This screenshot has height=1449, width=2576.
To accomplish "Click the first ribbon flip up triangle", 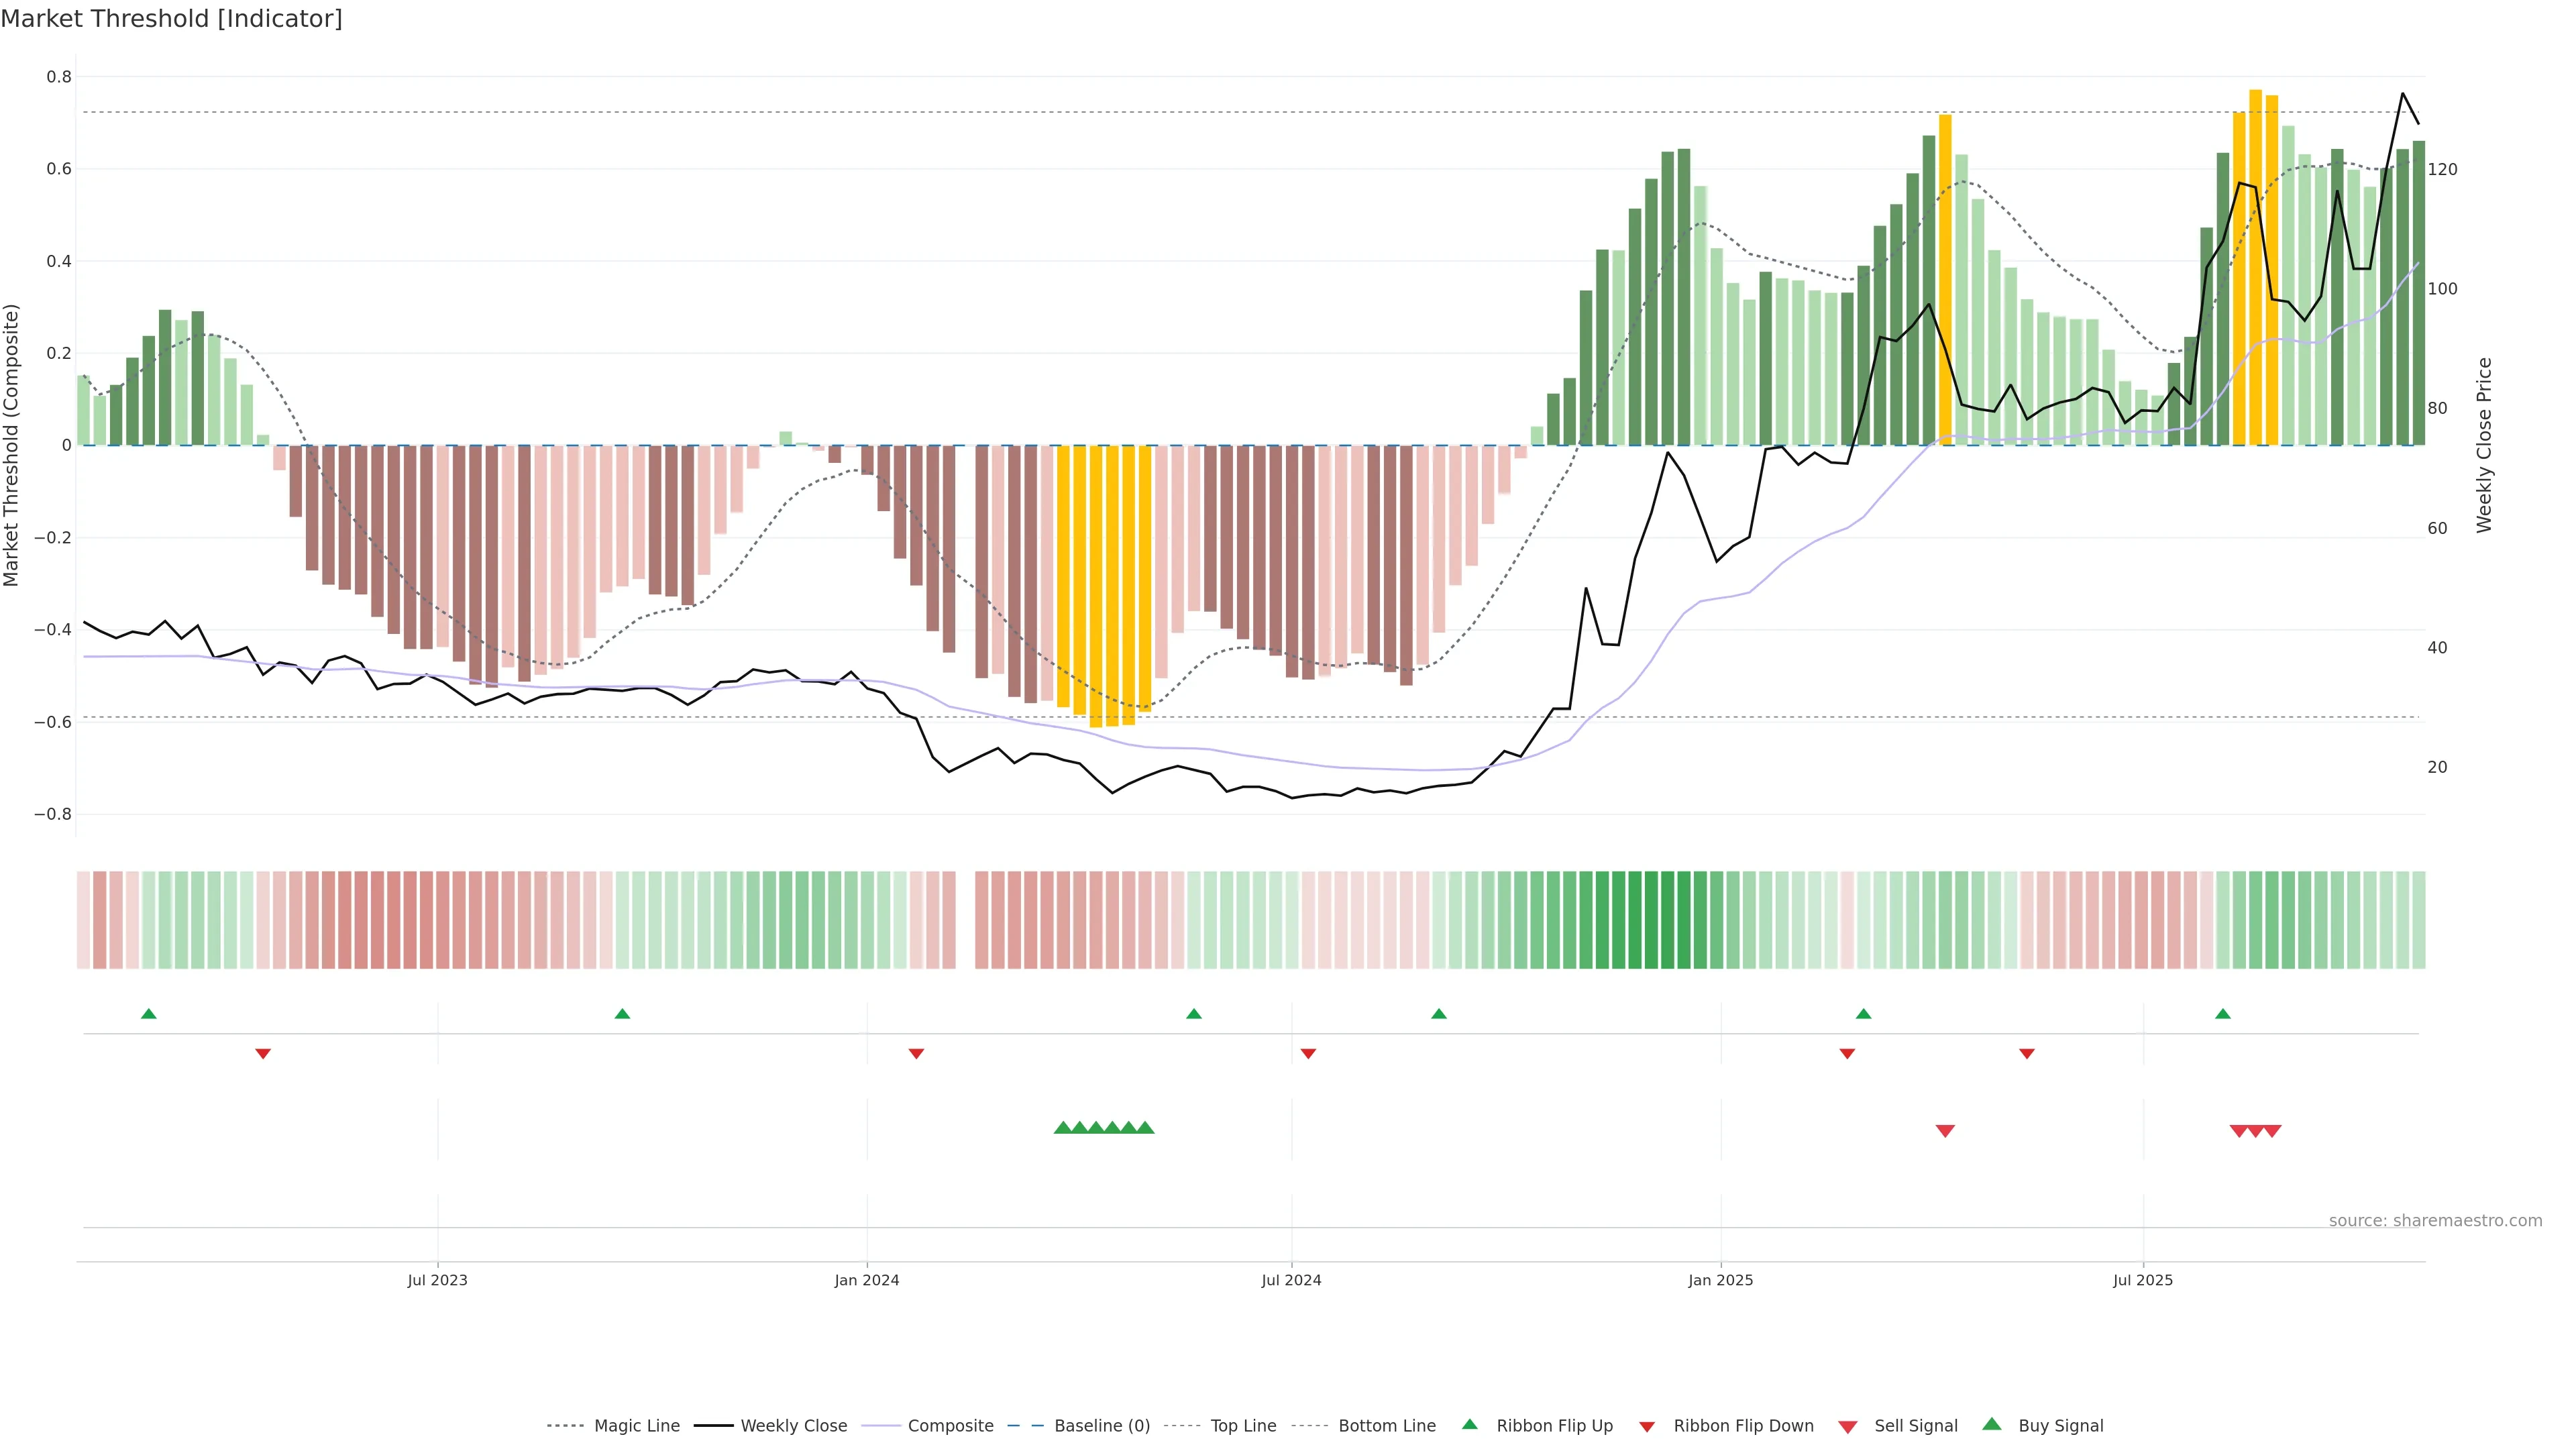I will tap(149, 1014).
